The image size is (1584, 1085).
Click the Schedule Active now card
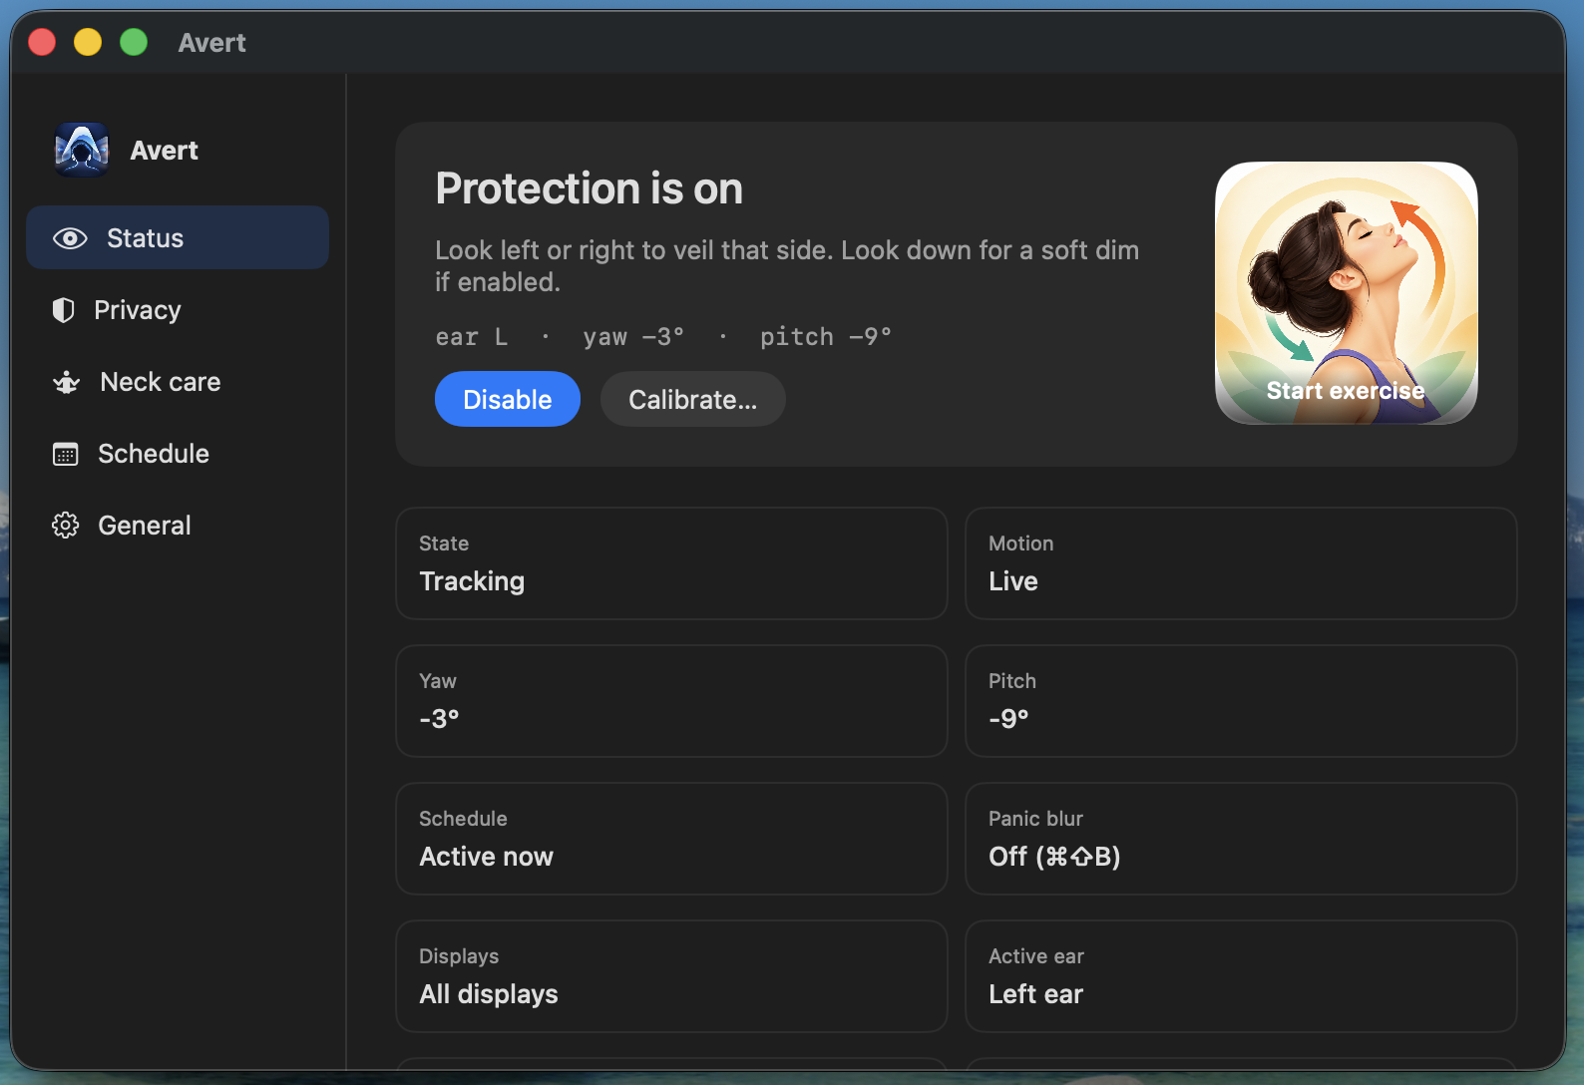pos(671,839)
